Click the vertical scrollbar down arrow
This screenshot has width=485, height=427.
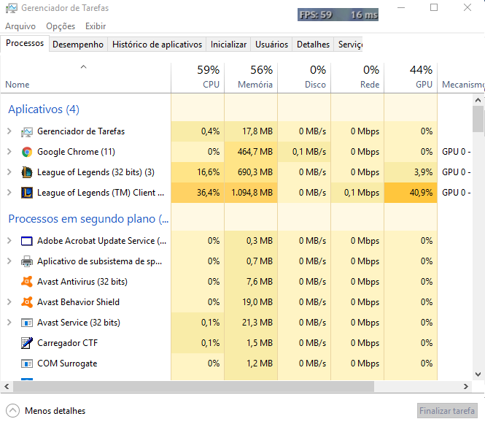pyautogui.click(x=478, y=374)
